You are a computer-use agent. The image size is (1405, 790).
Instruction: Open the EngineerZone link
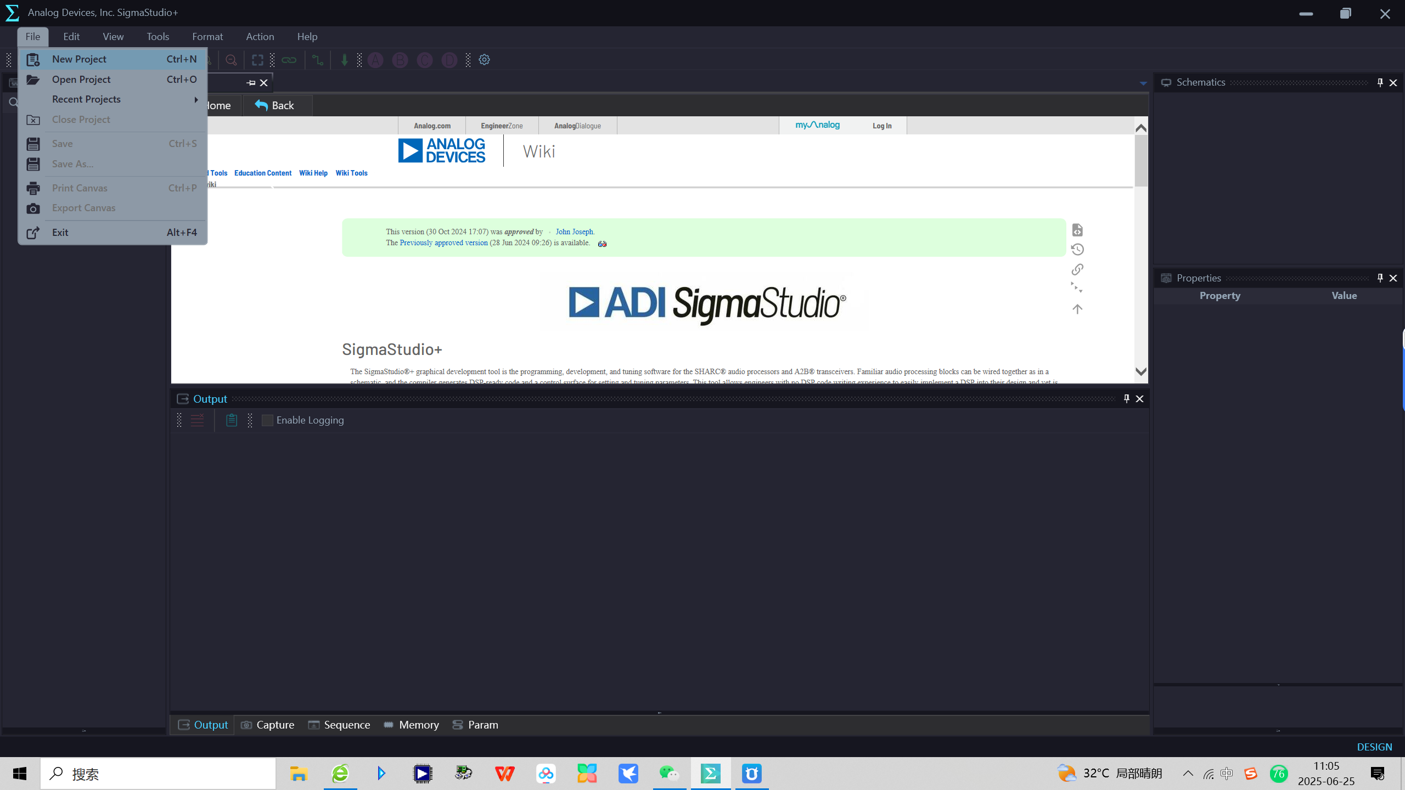pyautogui.click(x=502, y=126)
